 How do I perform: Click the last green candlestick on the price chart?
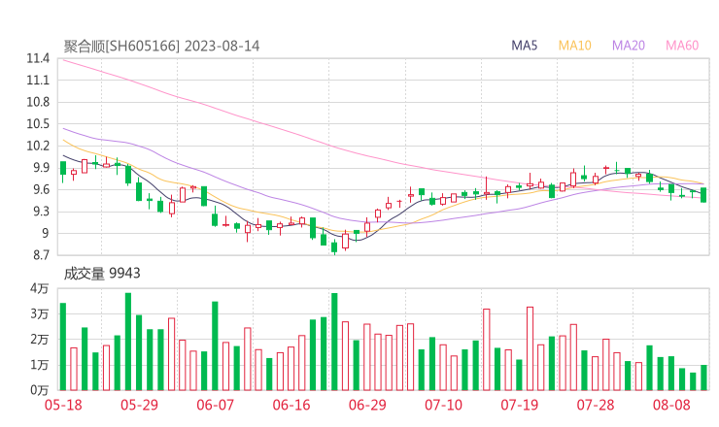(x=703, y=195)
